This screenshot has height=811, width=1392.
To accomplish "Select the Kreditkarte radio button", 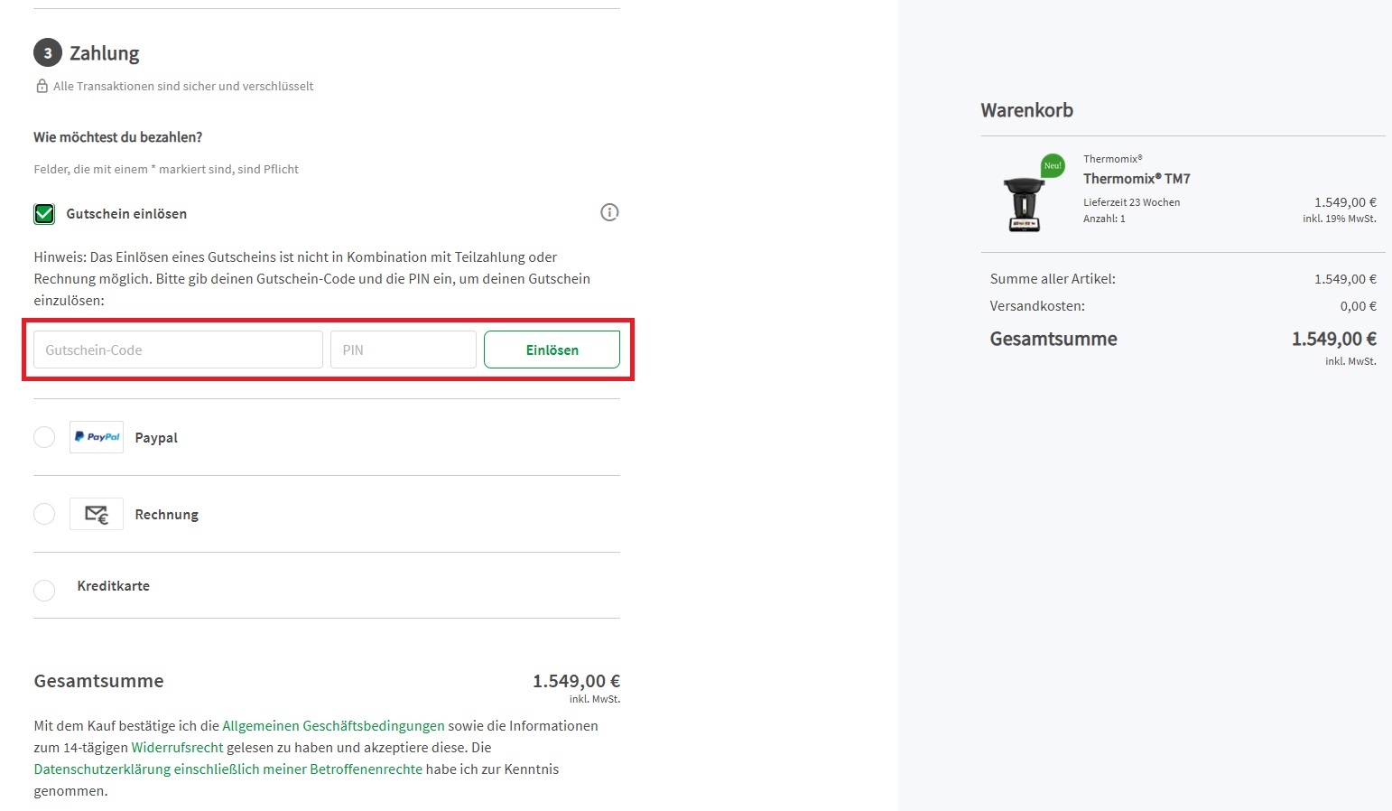I will 44,591.
